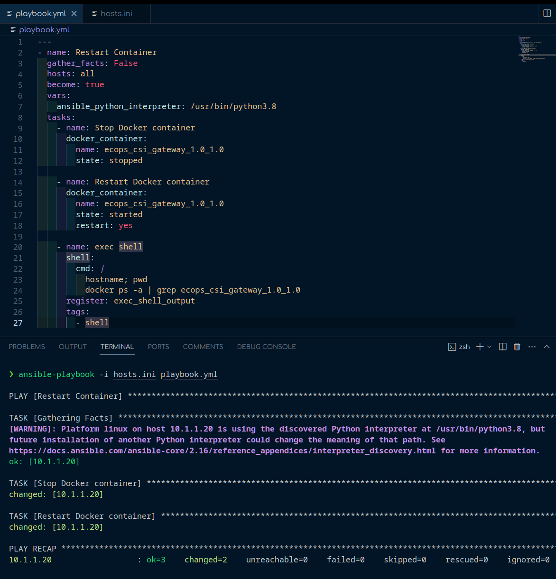Screen dimensions: 556x579
Task: Open the hosts.ini link in the terminal
Action: click(134, 374)
